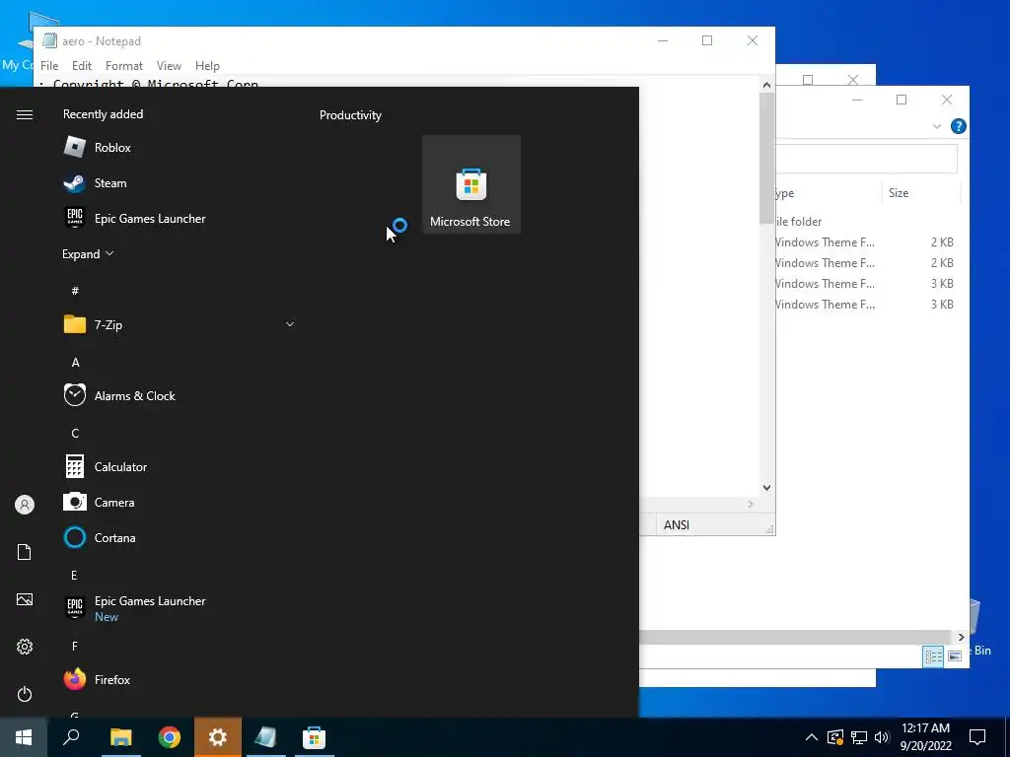Click Notepad scroll down arrow
1010x757 pixels.
tap(766, 487)
